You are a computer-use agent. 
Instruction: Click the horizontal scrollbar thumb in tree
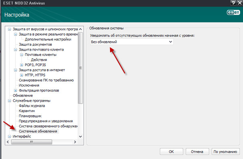click(32, 142)
